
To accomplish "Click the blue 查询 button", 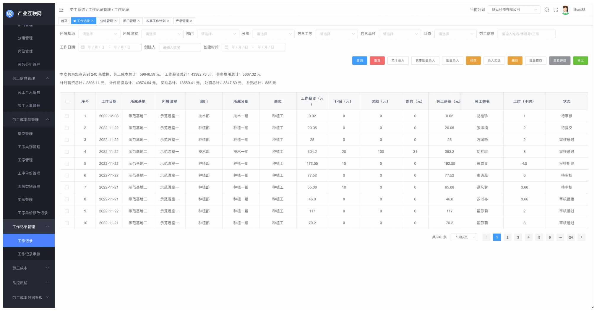I will click(x=359, y=61).
